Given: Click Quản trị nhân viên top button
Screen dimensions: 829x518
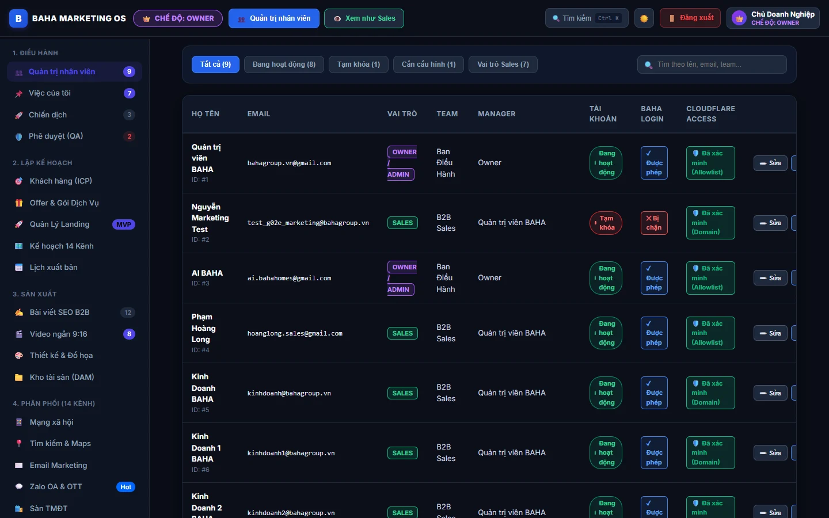Looking at the screenshot, I should [x=274, y=18].
